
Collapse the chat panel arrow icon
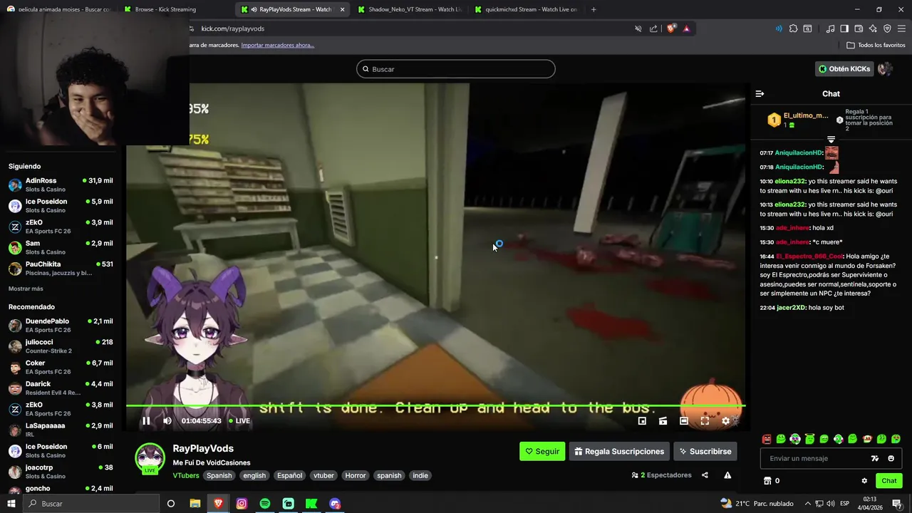(760, 93)
